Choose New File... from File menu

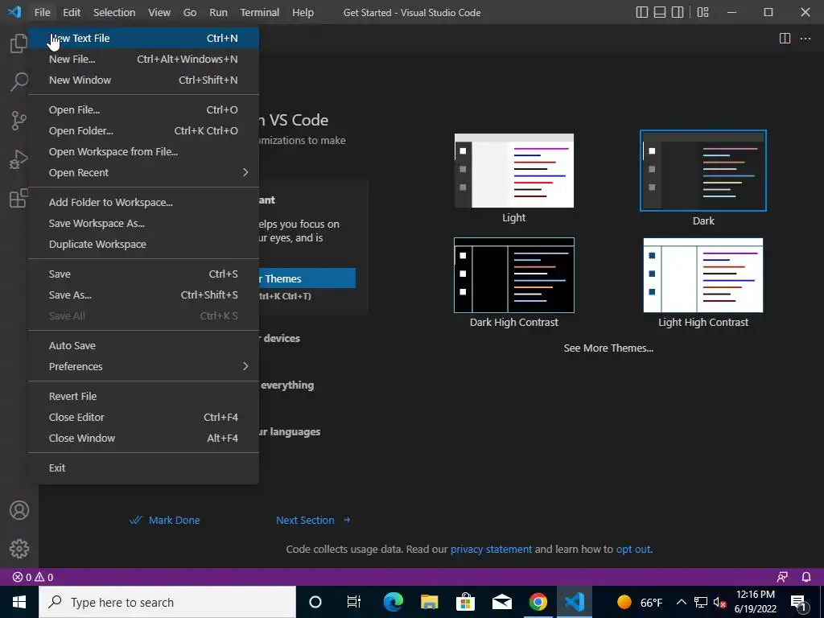pyautogui.click(x=143, y=59)
